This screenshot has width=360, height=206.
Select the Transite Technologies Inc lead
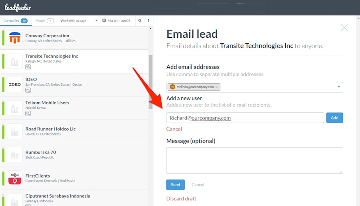[x=74, y=61]
